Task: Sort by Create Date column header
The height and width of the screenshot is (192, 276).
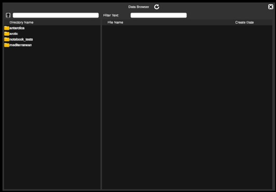Action: (244, 22)
